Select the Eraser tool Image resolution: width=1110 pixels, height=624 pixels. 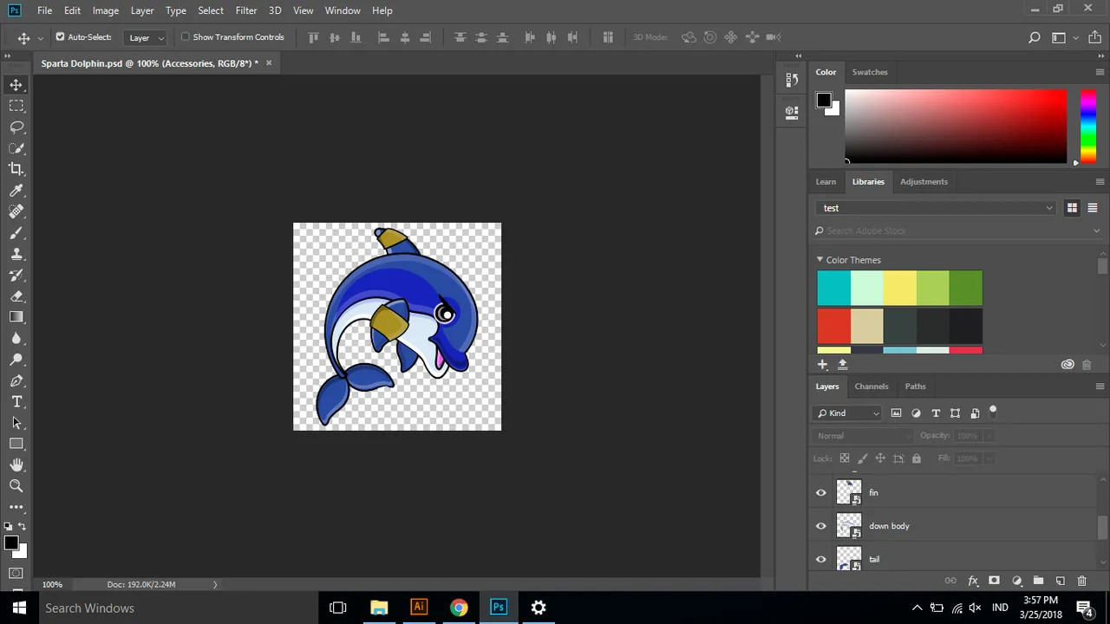pyautogui.click(x=16, y=296)
